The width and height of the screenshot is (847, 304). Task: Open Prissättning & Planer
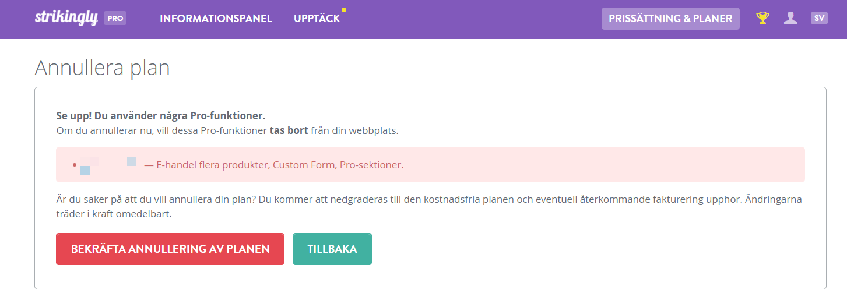670,19
